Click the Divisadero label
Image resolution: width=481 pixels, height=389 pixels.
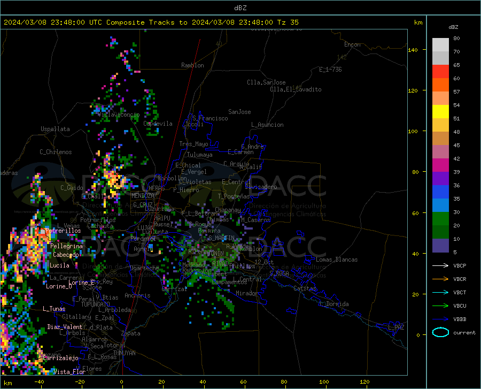(261, 187)
